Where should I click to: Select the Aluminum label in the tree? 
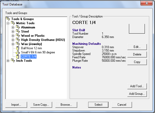[28, 27]
